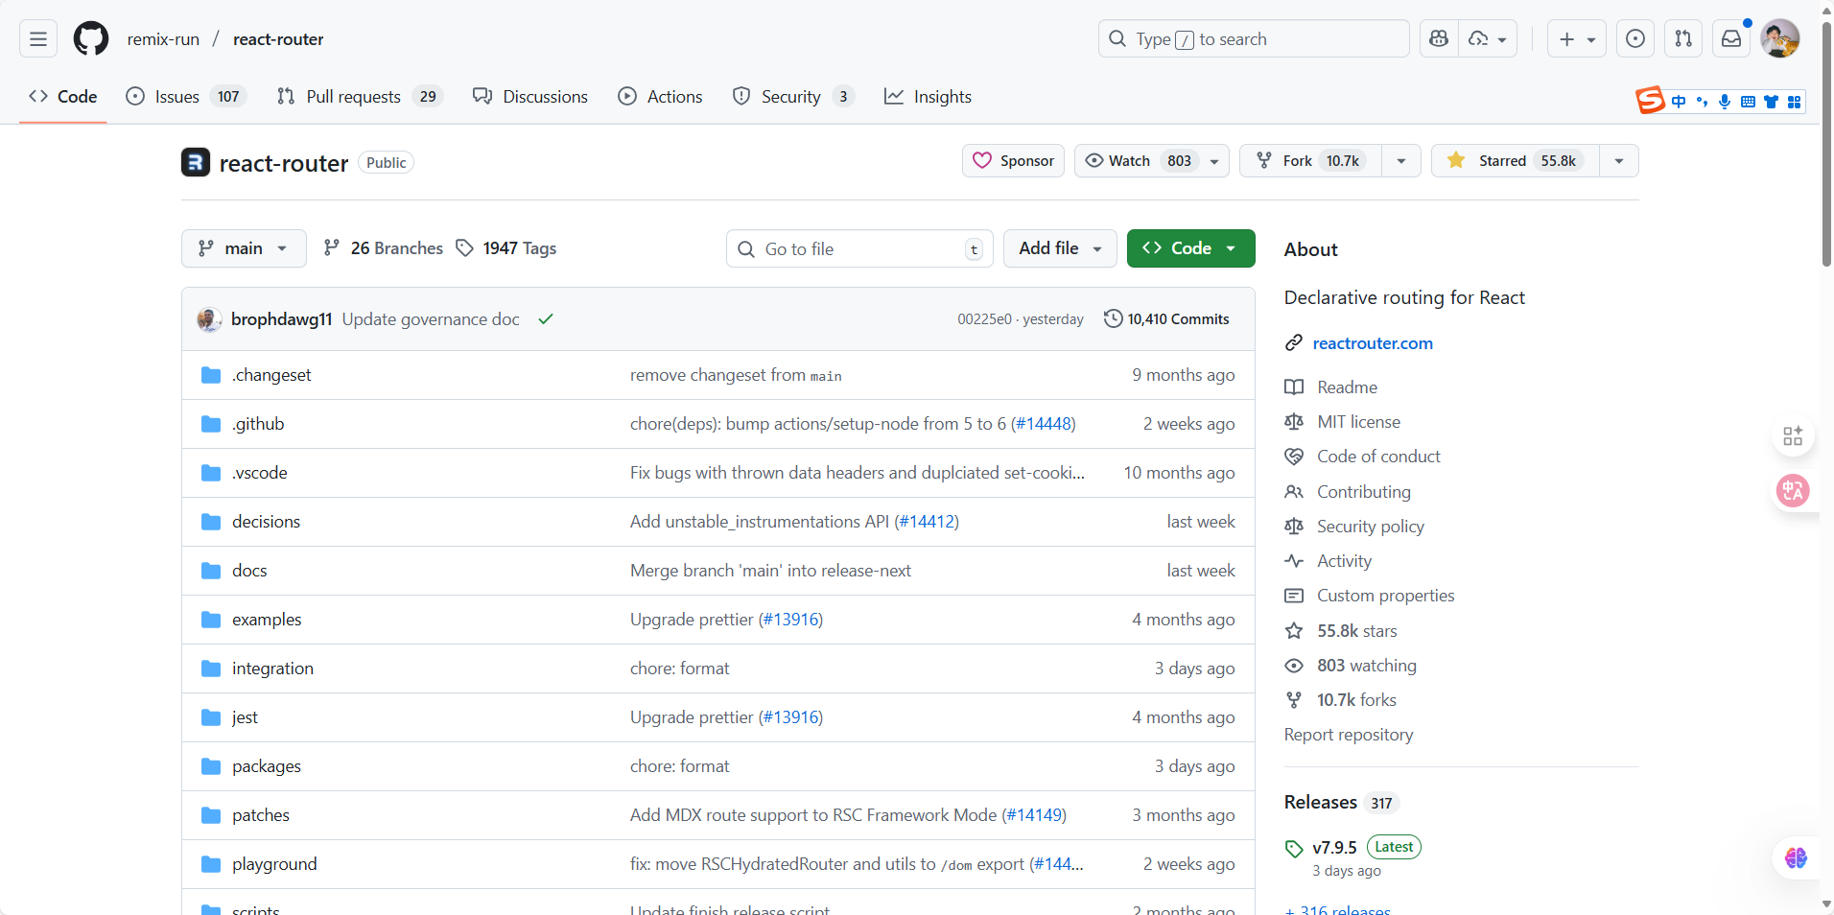Screen dimensions: 1834x915
Task: Open the examples folder
Action: tap(267, 620)
